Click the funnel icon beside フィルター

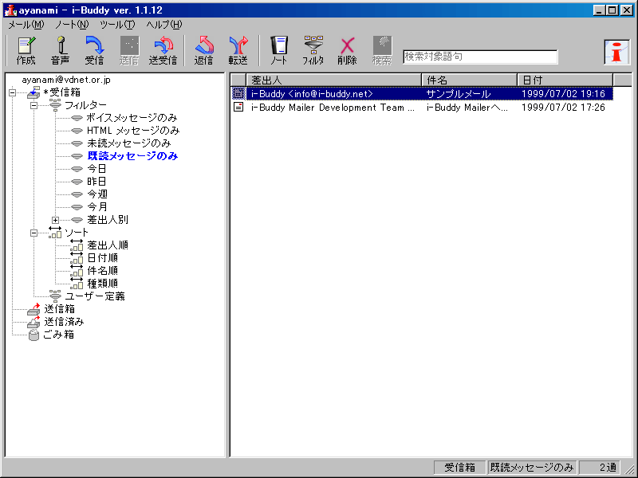[x=55, y=105]
